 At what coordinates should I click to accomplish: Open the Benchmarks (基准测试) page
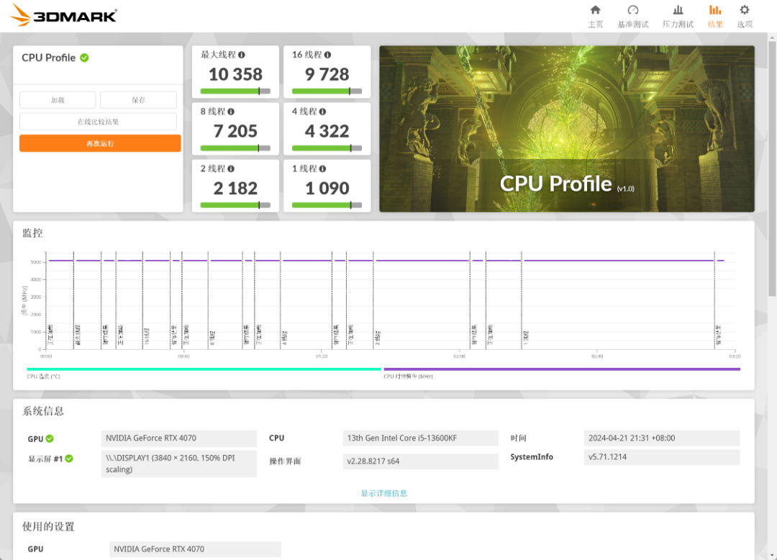point(633,17)
